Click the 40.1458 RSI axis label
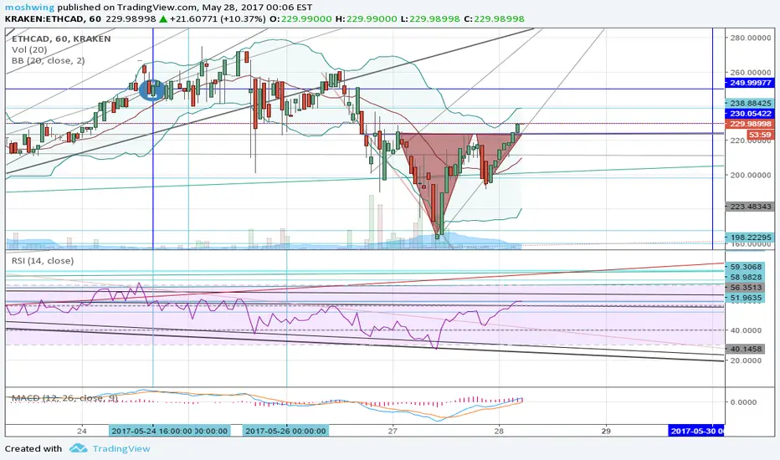Viewport: 780px width, 460px height. (x=746, y=349)
